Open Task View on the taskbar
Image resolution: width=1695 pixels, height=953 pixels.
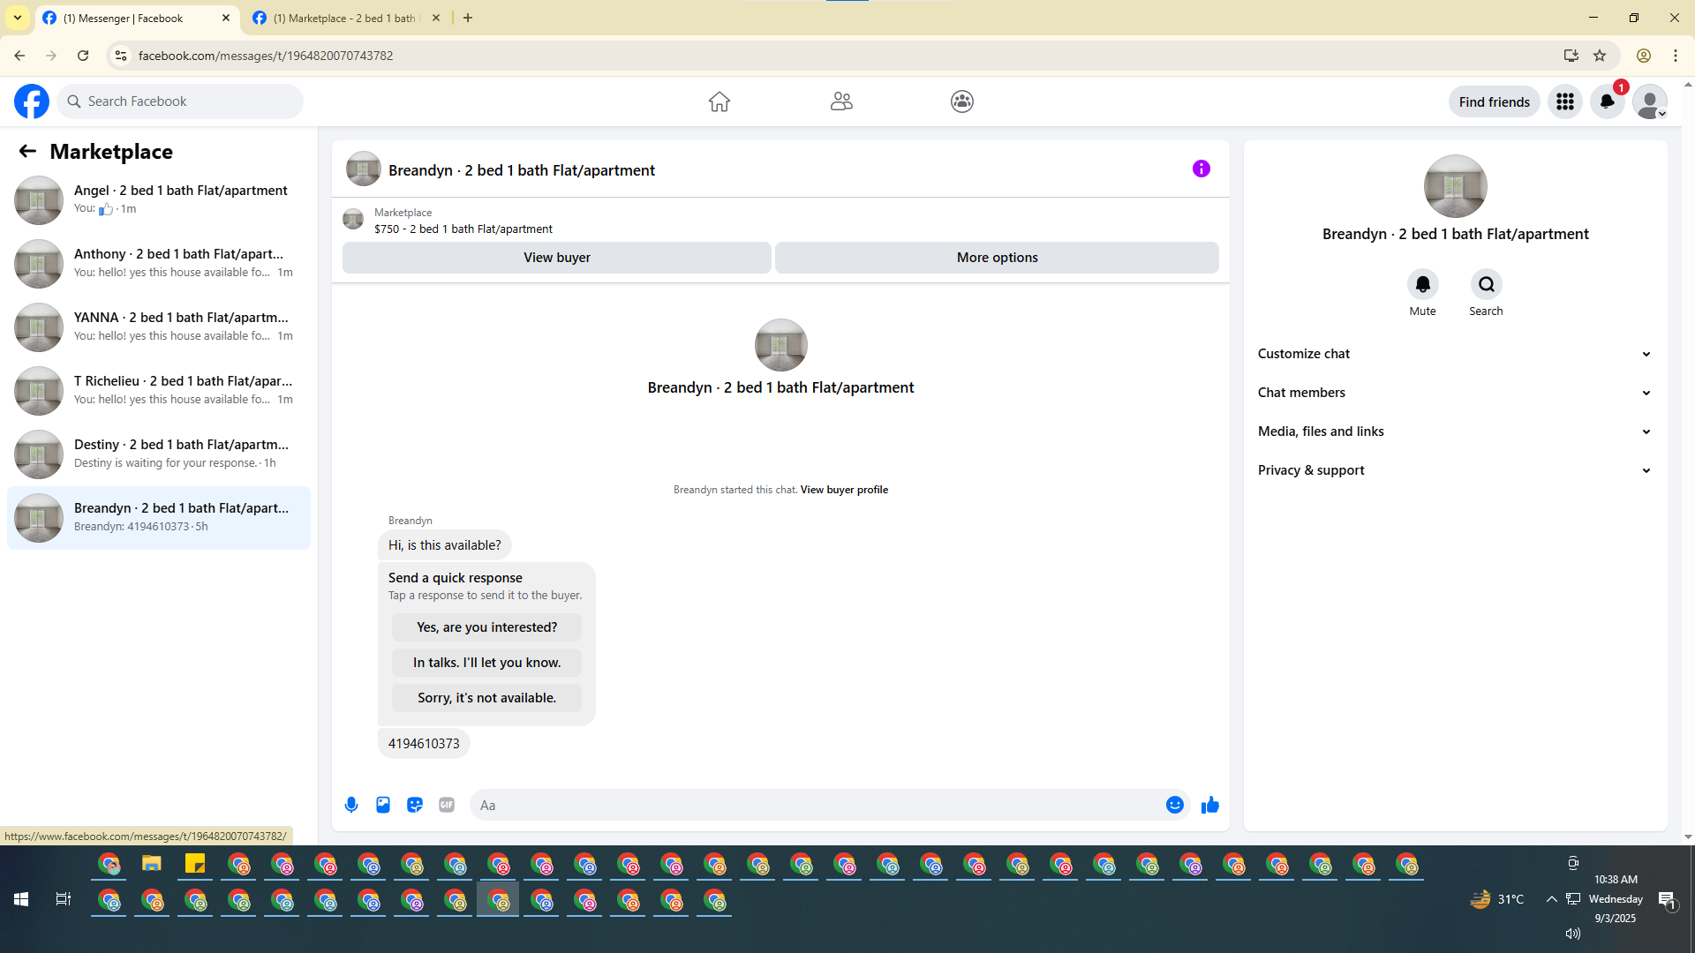coord(64,899)
